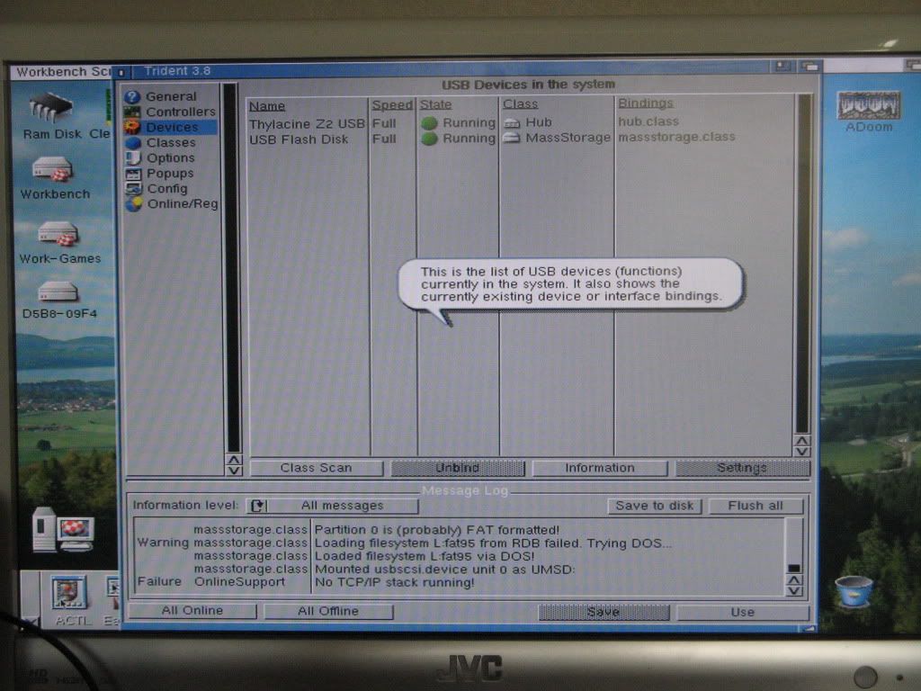This screenshot has width=921, height=691.
Task: Select the Thylacine Z2 USB hub row
Action: point(307,122)
